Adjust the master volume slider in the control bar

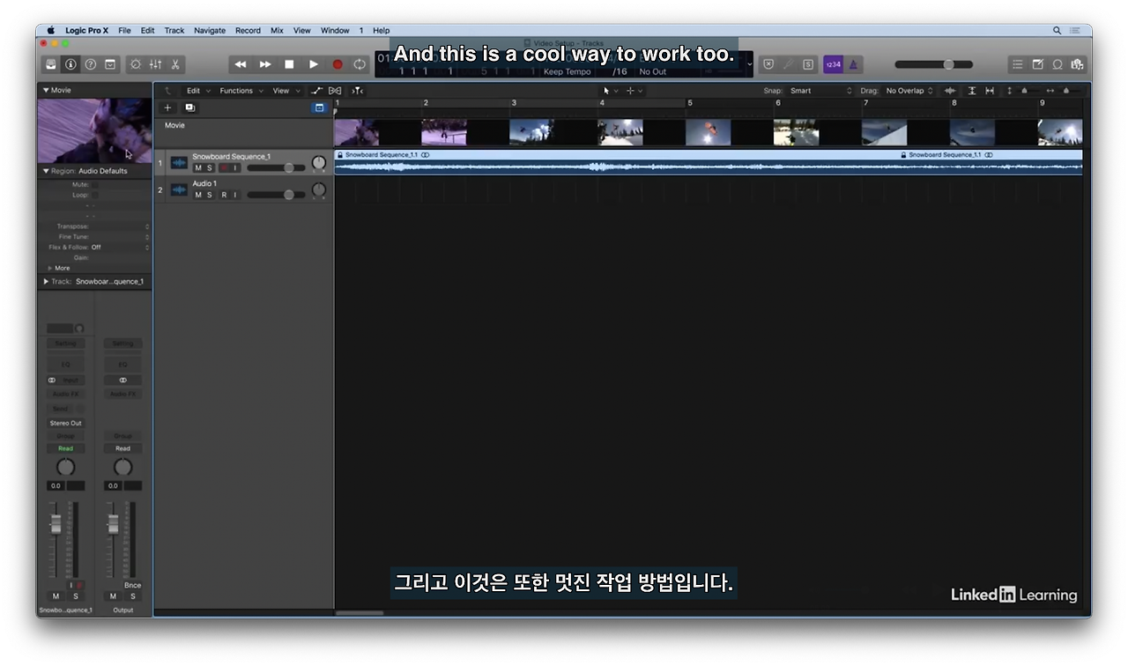click(x=934, y=64)
